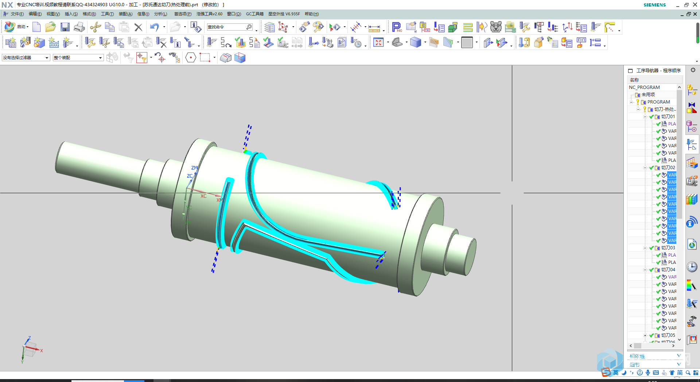
Task: Open Reuse Library books icon
Action: point(692,199)
